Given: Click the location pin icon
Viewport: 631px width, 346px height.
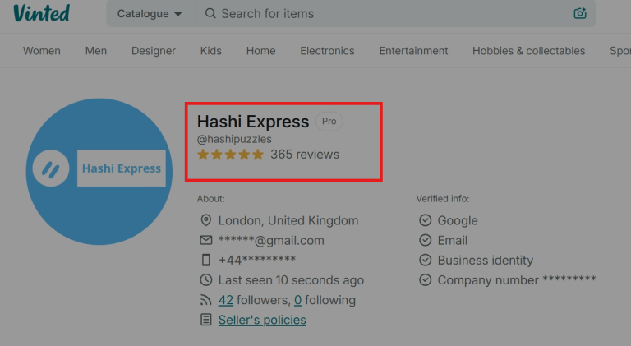Looking at the screenshot, I should point(206,220).
